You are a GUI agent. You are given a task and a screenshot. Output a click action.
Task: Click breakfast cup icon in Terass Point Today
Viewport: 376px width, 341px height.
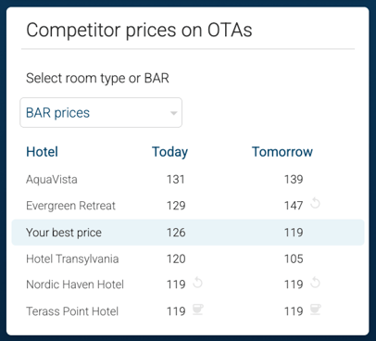coord(198,309)
